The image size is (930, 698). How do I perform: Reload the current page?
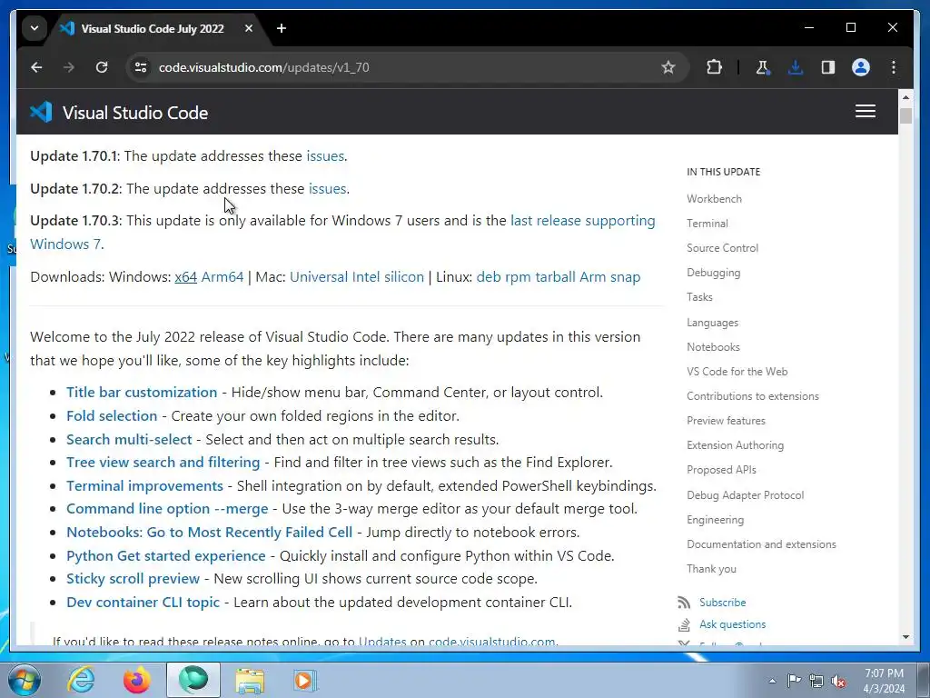(x=102, y=67)
